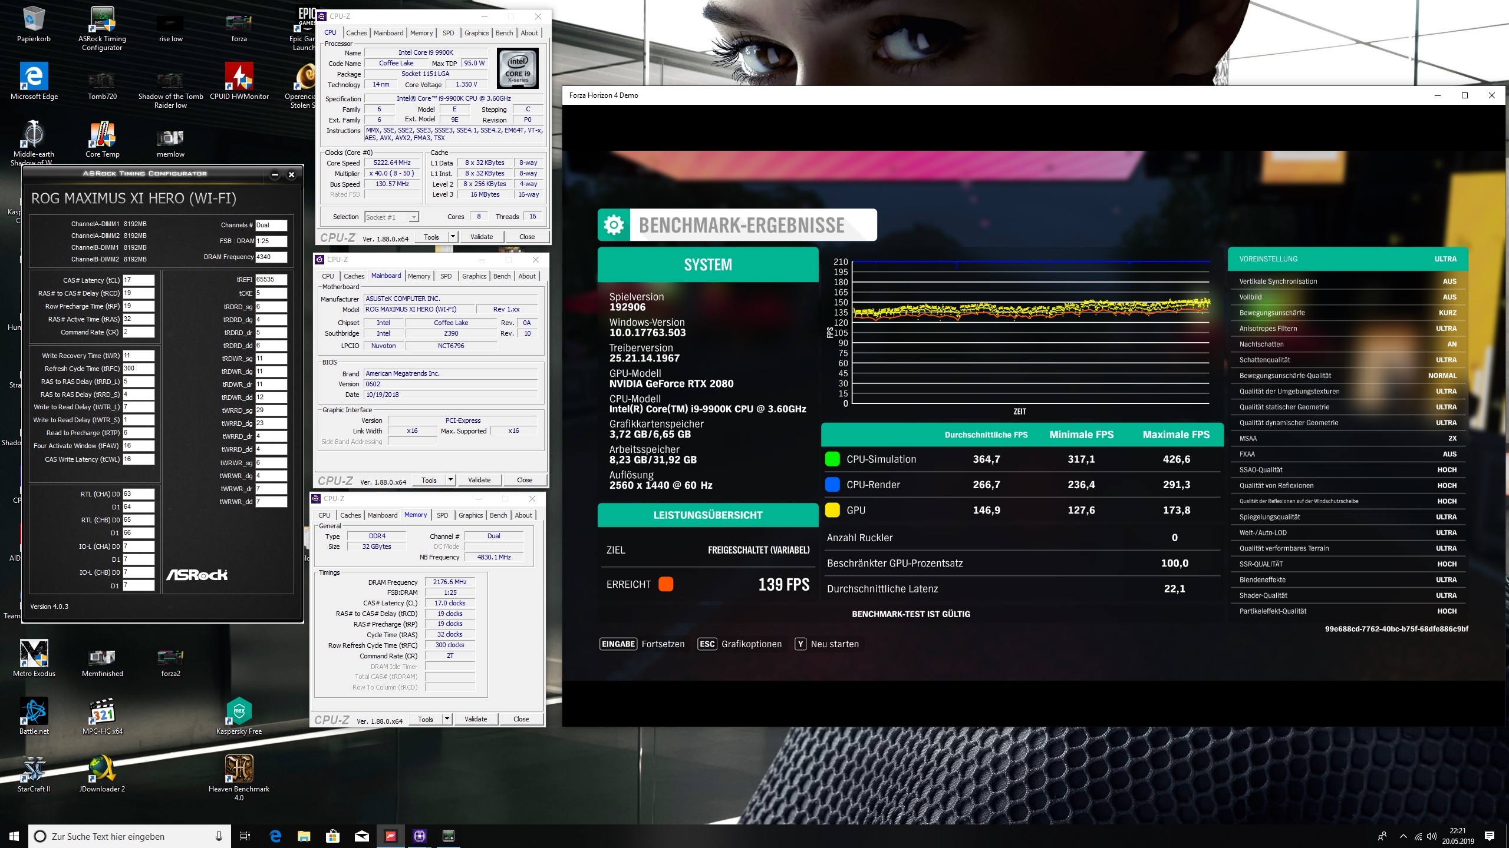
Task: Click Validate in the Mainboard CPU-Z window
Action: pyautogui.click(x=479, y=480)
